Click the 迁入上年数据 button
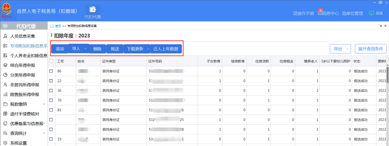The width and height of the screenshot is (389, 146). [166, 49]
